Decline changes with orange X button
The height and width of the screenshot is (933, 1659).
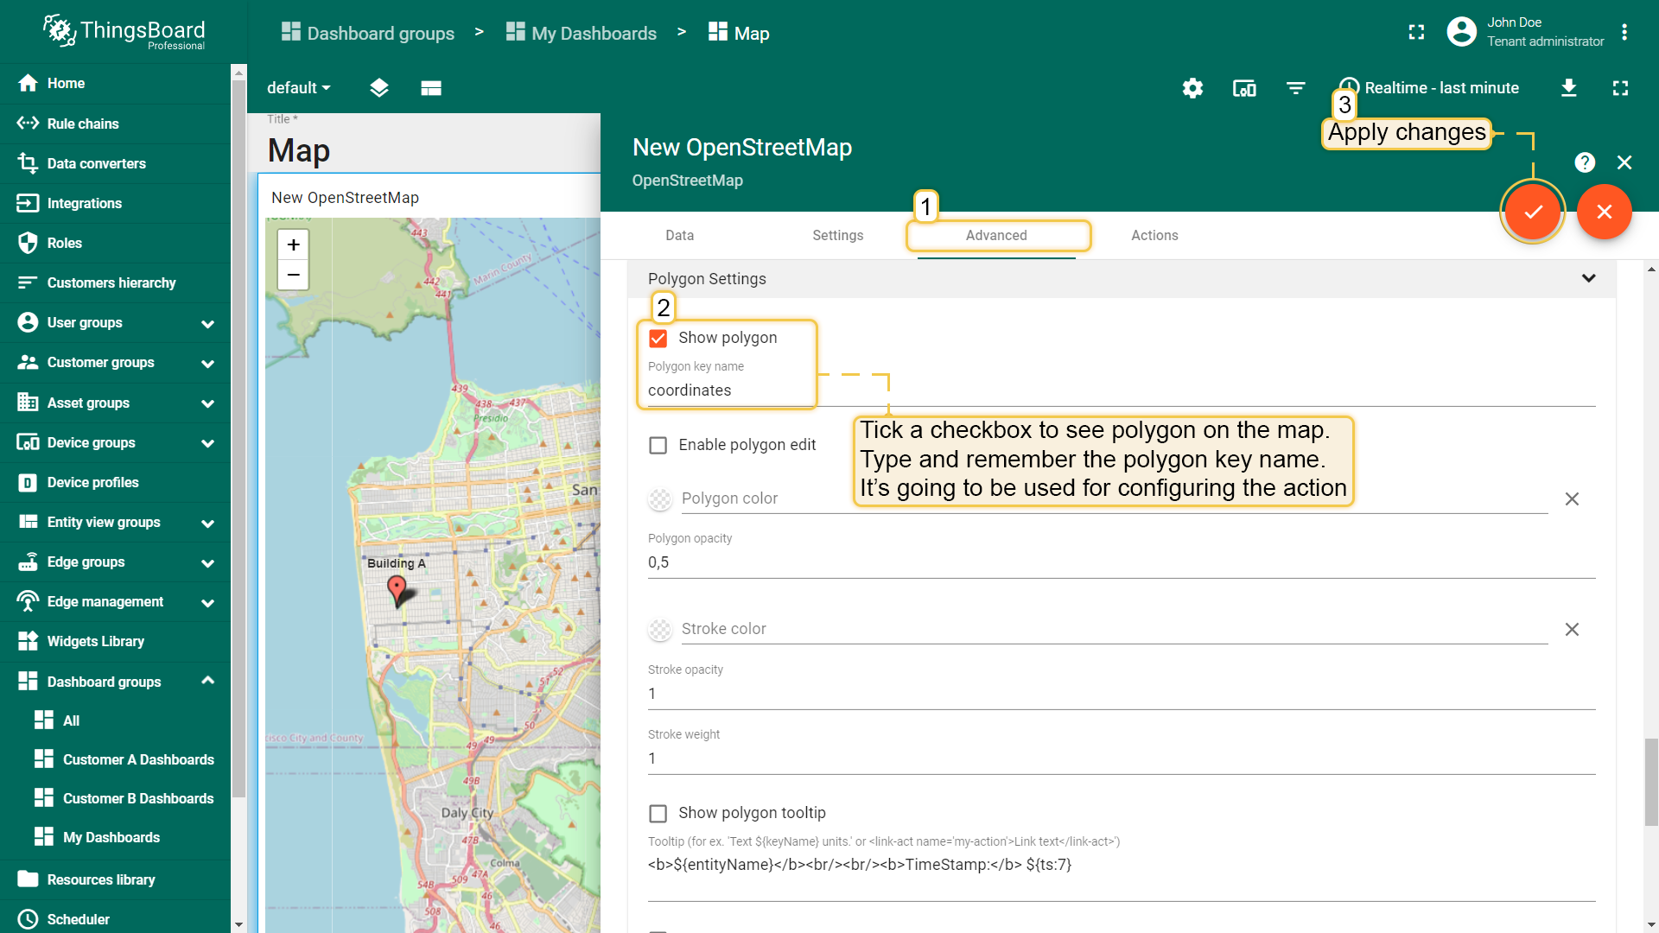point(1604,212)
